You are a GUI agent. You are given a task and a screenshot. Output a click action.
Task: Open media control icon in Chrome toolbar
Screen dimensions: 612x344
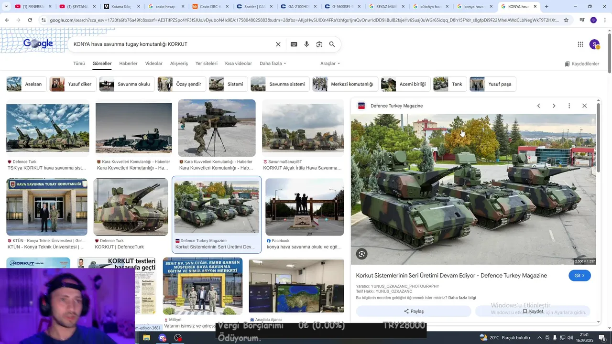pos(582,20)
